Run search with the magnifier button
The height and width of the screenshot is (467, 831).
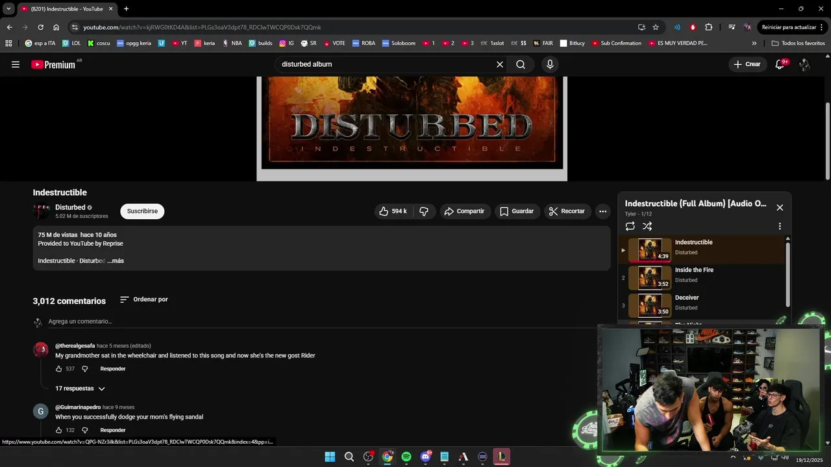521,64
